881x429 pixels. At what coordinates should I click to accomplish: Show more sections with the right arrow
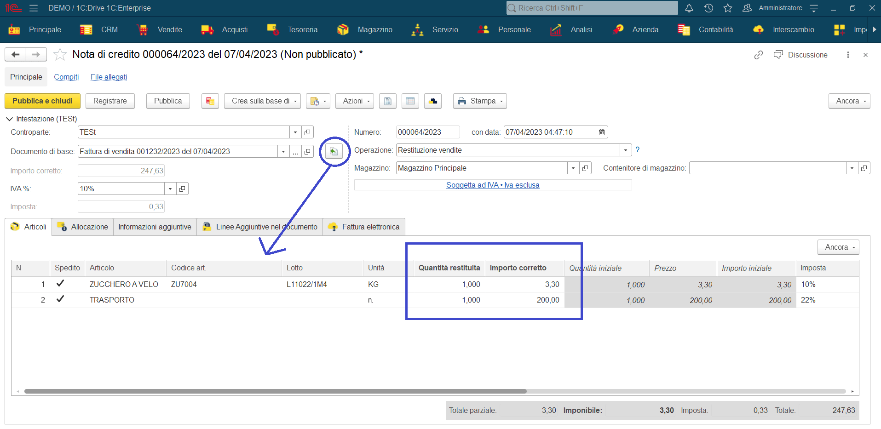(x=875, y=29)
